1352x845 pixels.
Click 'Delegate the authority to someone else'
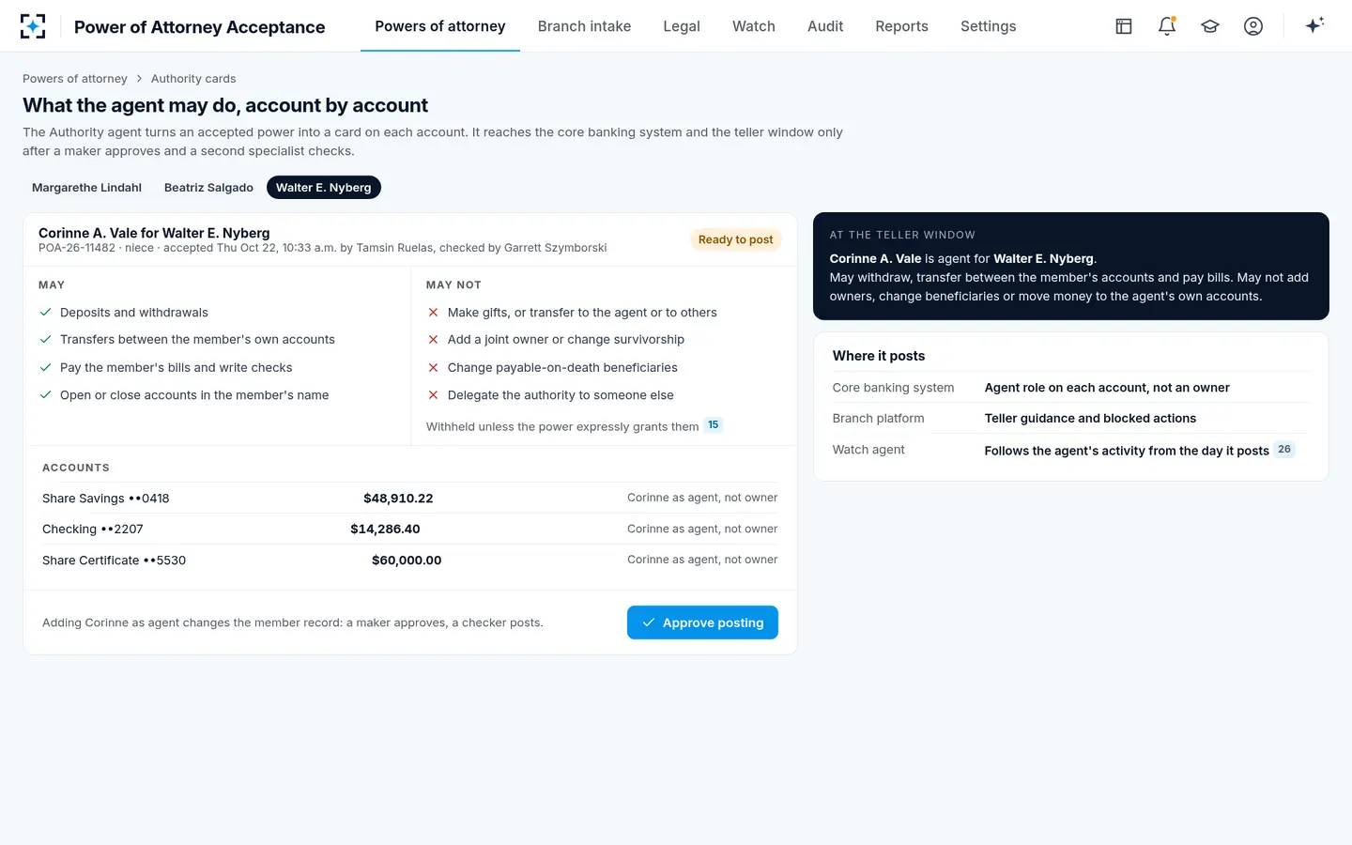pos(561,395)
